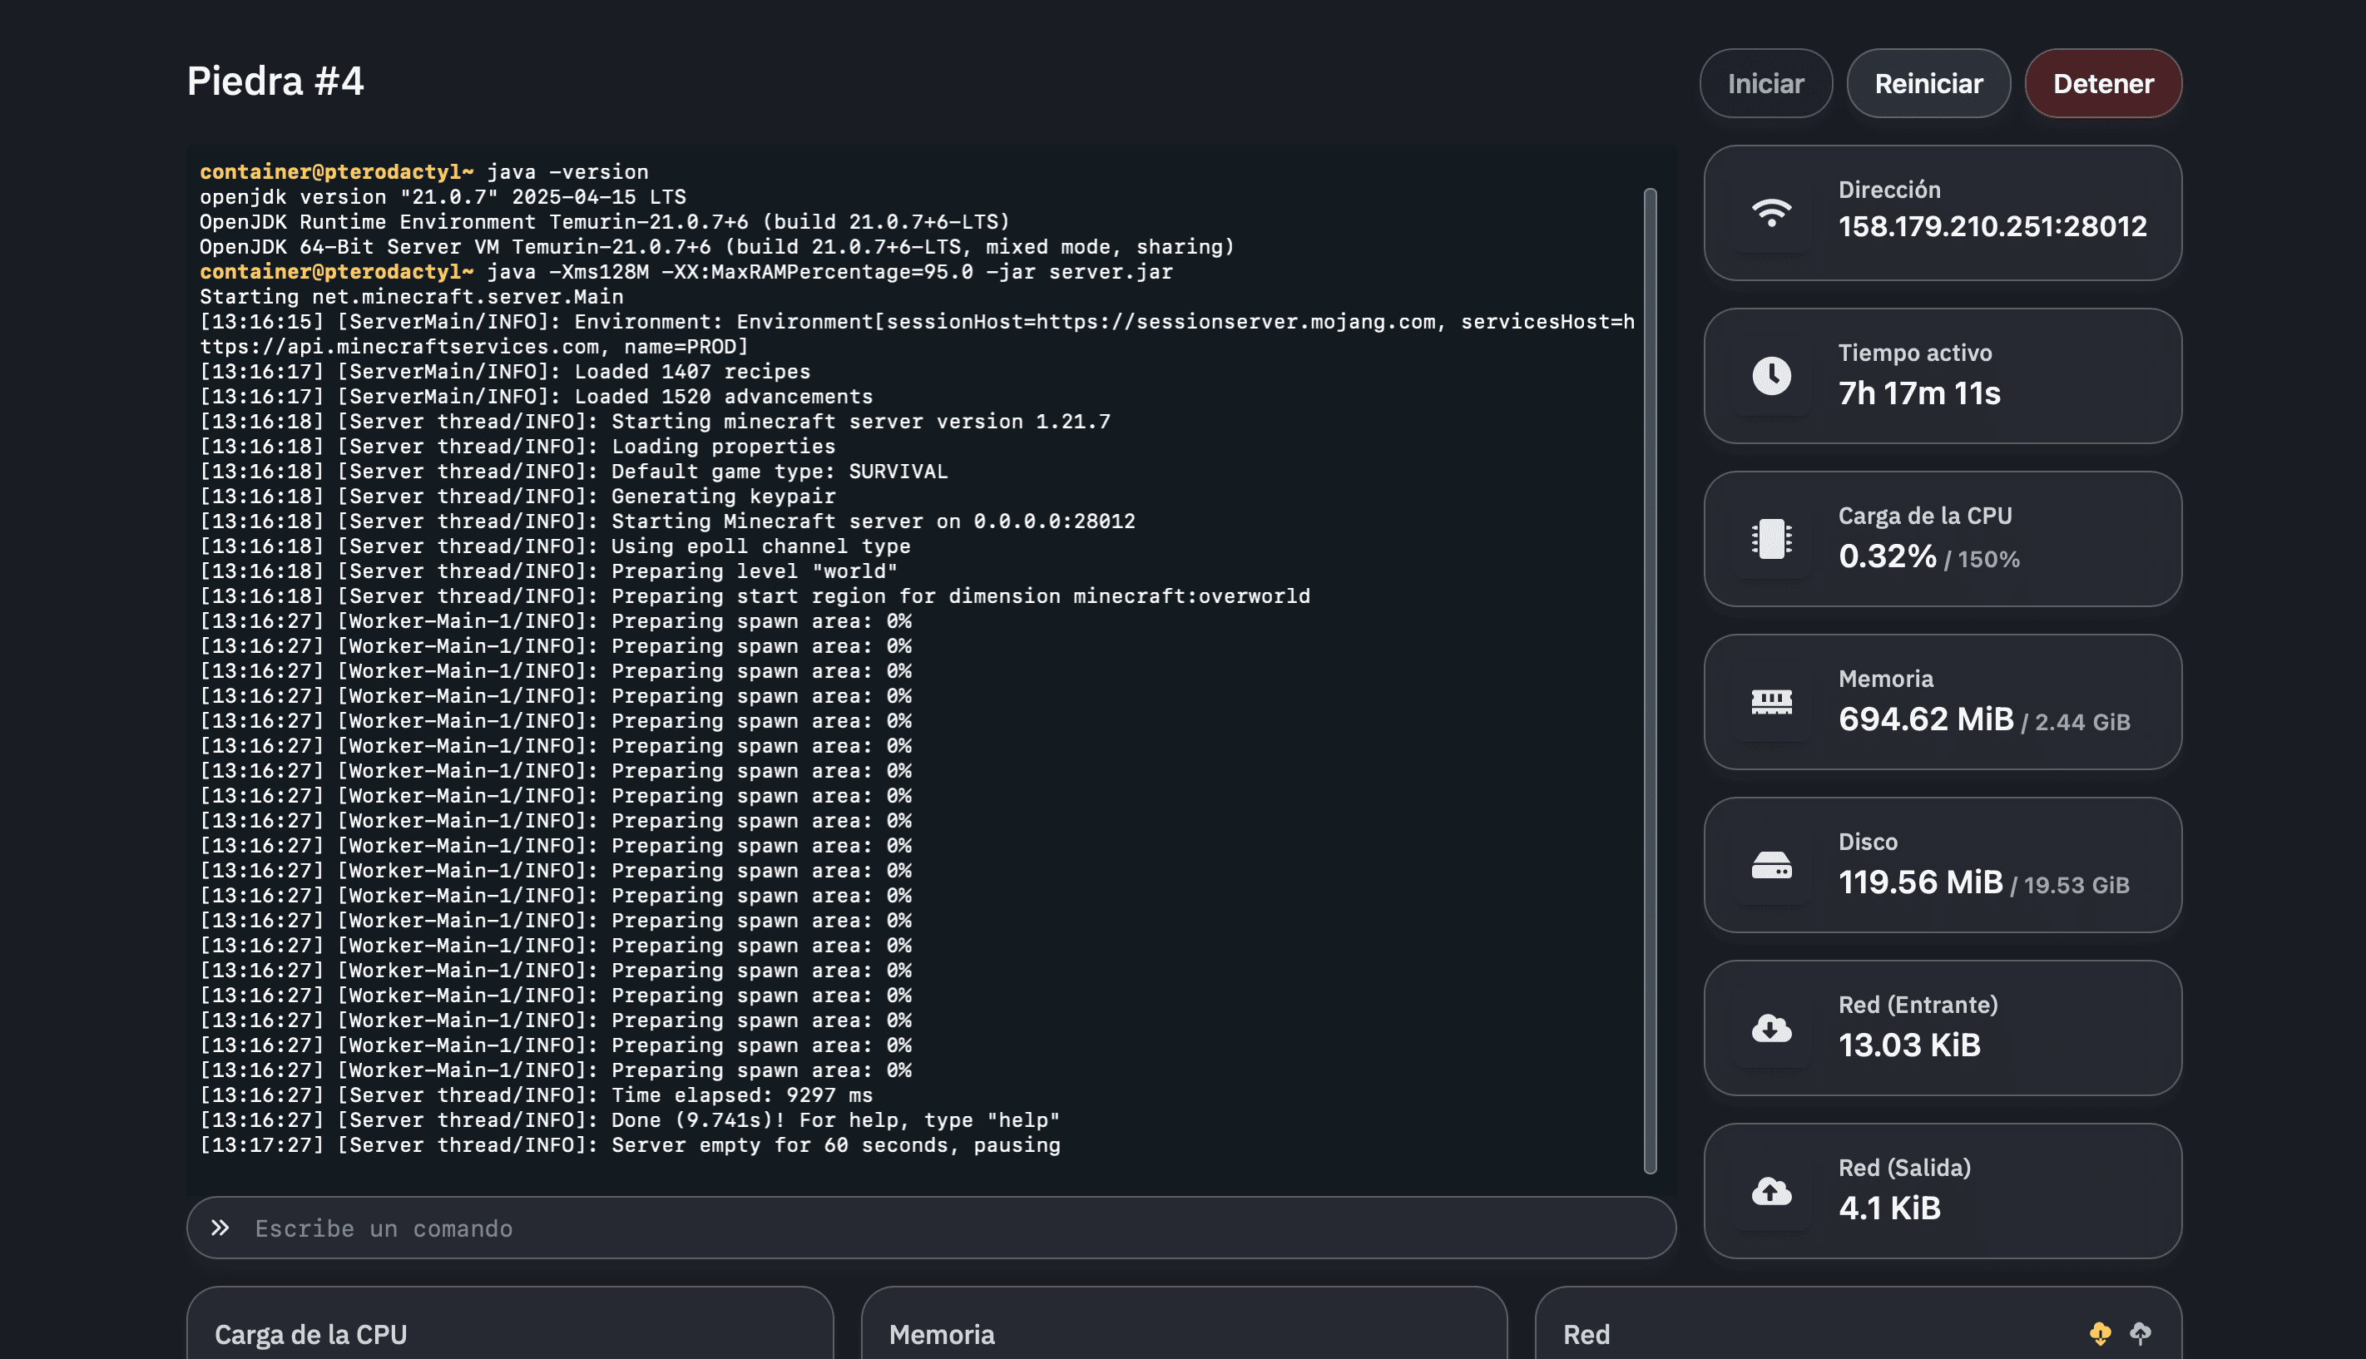2366x1359 pixels.
Task: Click the console vertical scrollbar
Action: 1649,679
